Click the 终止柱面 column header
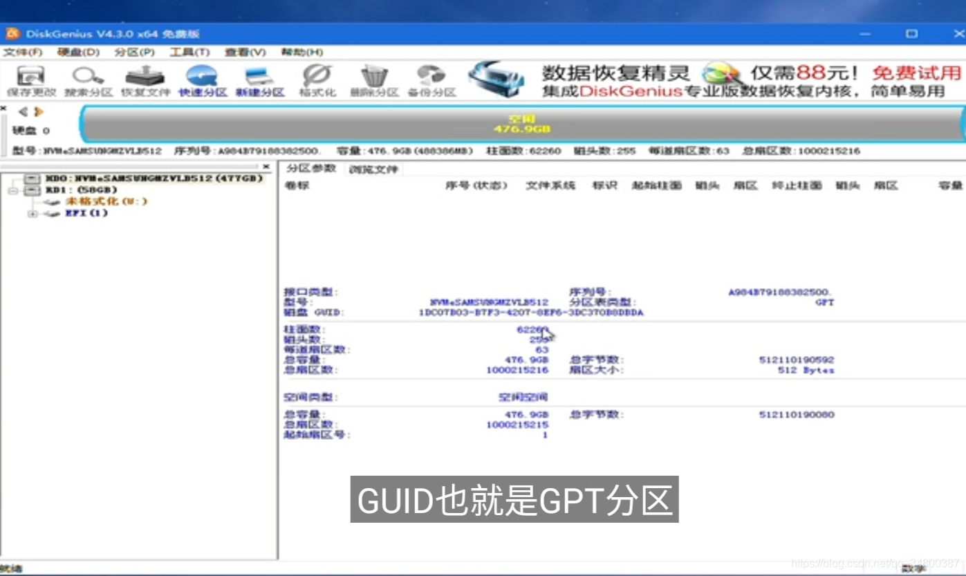Screen dimensions: 966x576 [797, 185]
